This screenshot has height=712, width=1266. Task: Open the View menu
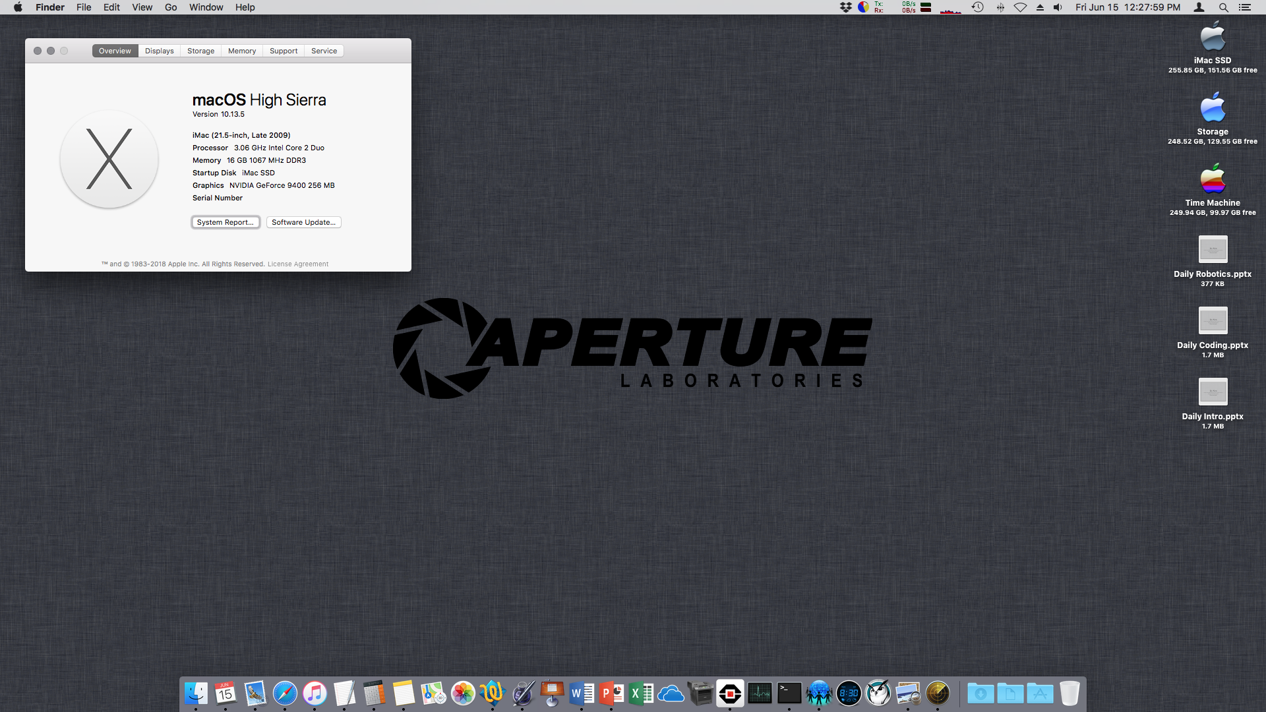tap(142, 7)
